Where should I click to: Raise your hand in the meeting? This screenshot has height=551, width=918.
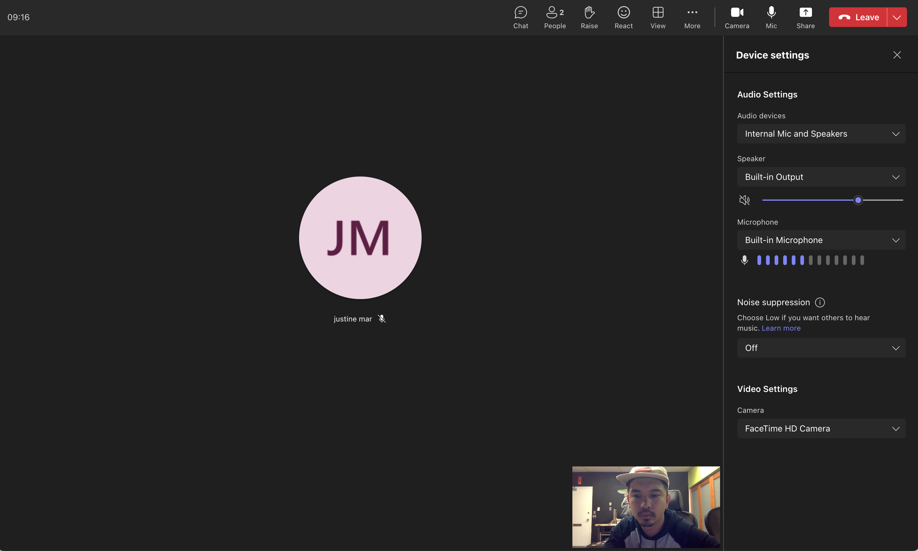point(589,17)
